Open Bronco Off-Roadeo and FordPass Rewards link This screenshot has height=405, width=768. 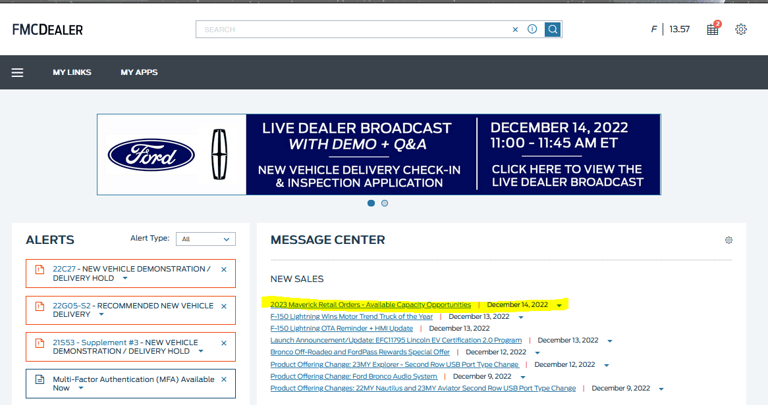click(x=360, y=352)
